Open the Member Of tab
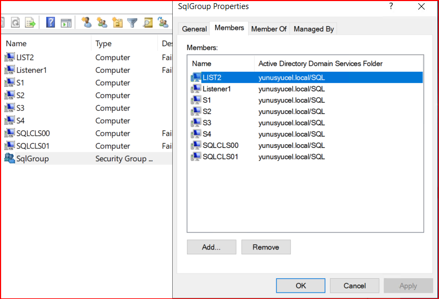Image resolution: width=439 pixels, height=299 pixels. [268, 29]
